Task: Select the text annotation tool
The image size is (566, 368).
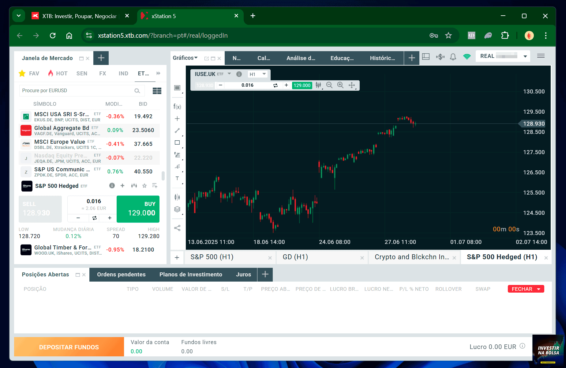Action: click(x=177, y=178)
